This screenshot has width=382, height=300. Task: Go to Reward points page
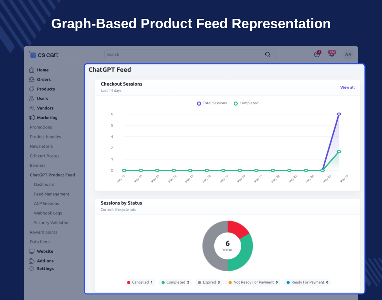[44, 232]
